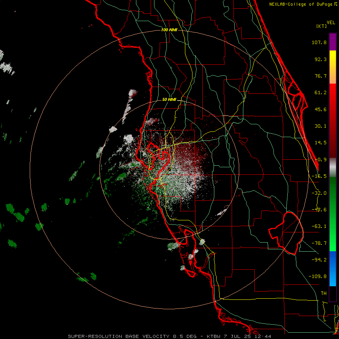Click the 61.2 velocity scale value
The width and height of the screenshot is (339, 339).
[x=321, y=93]
